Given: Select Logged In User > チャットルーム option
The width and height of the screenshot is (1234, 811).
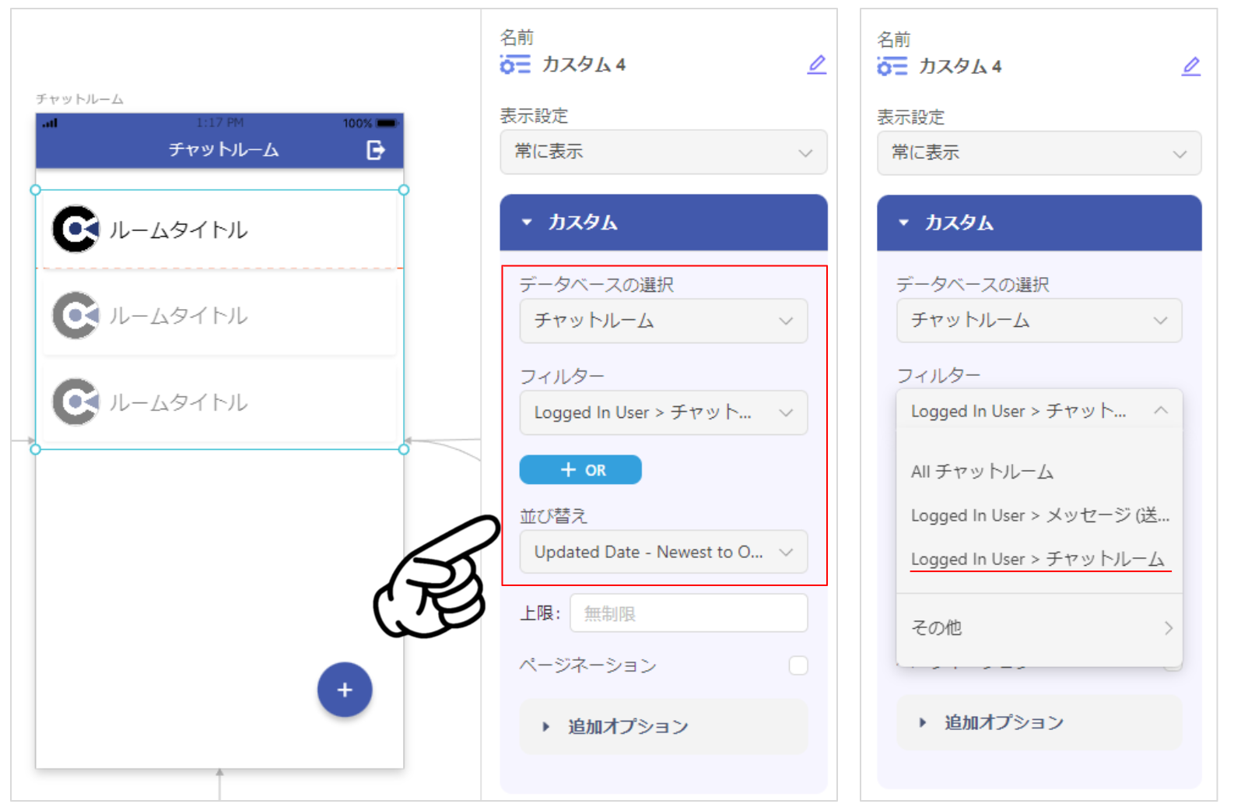Looking at the screenshot, I should 1038,559.
